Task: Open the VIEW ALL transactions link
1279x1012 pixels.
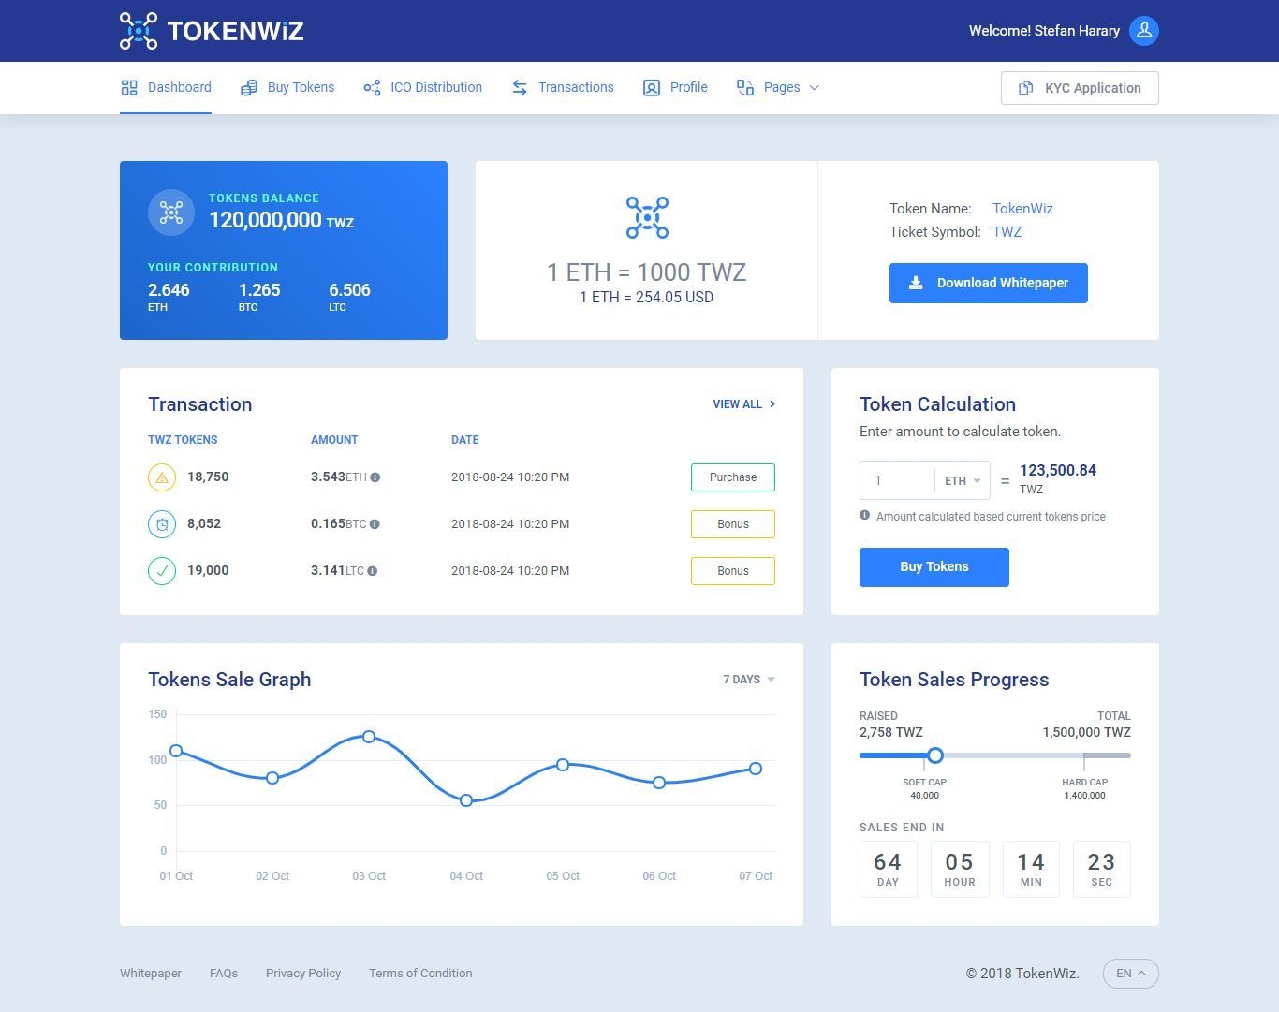Action: click(x=744, y=404)
